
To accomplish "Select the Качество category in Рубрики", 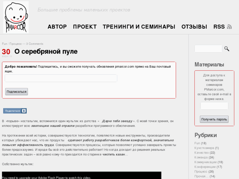I will click(x=201, y=152).
